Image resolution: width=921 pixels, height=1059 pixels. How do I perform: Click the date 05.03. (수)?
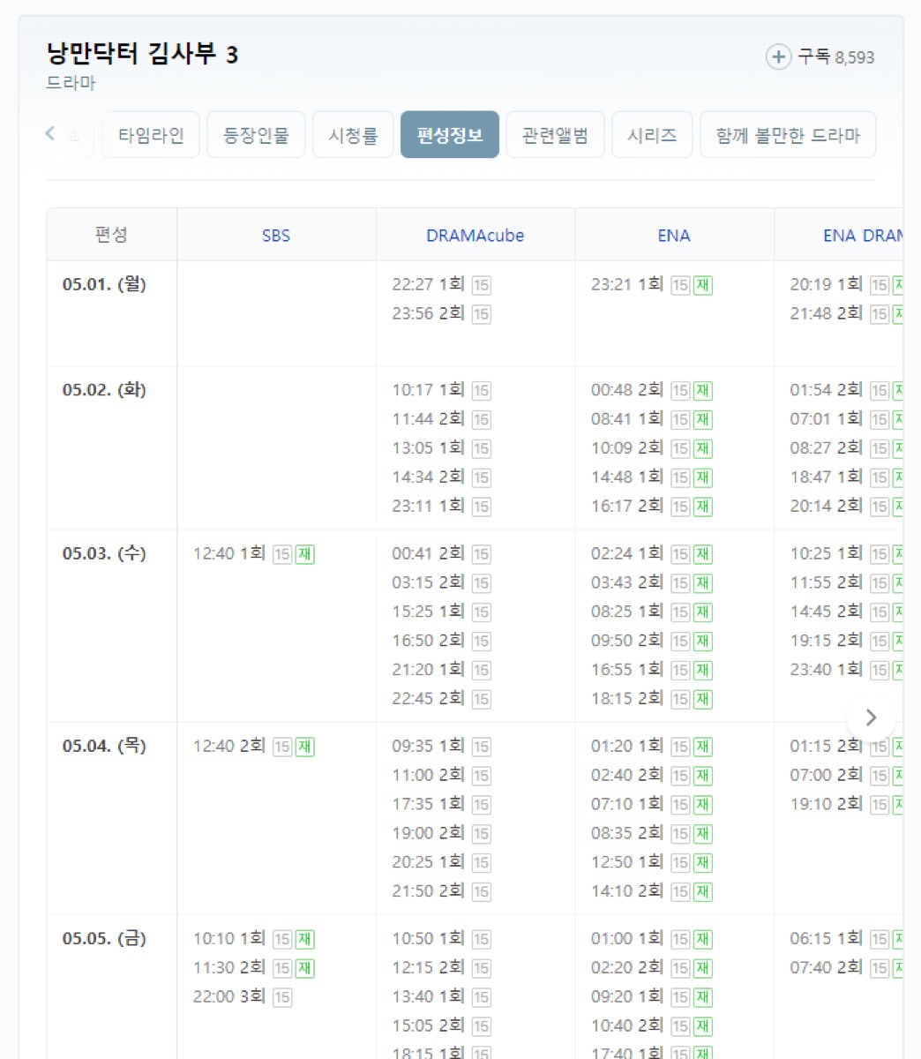104,553
